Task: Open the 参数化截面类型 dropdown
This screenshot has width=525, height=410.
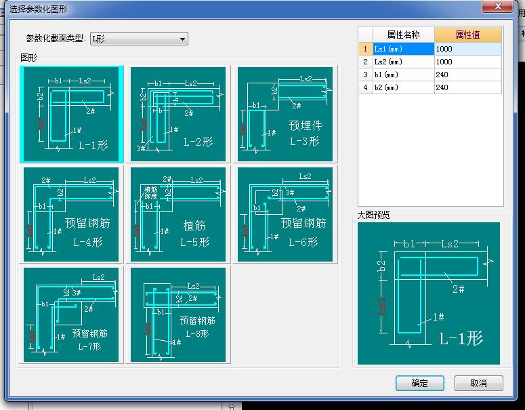Action: coord(139,39)
